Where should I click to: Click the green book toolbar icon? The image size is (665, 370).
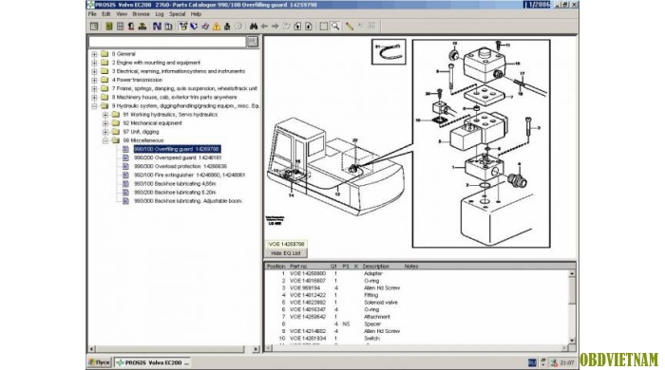pyautogui.click(x=109, y=27)
